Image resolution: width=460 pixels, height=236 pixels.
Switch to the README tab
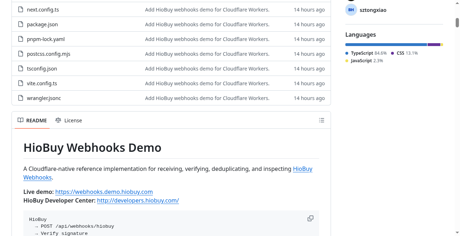point(32,121)
